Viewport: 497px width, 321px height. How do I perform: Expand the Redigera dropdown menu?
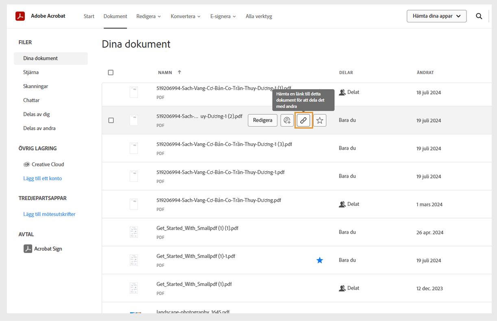pyautogui.click(x=148, y=16)
